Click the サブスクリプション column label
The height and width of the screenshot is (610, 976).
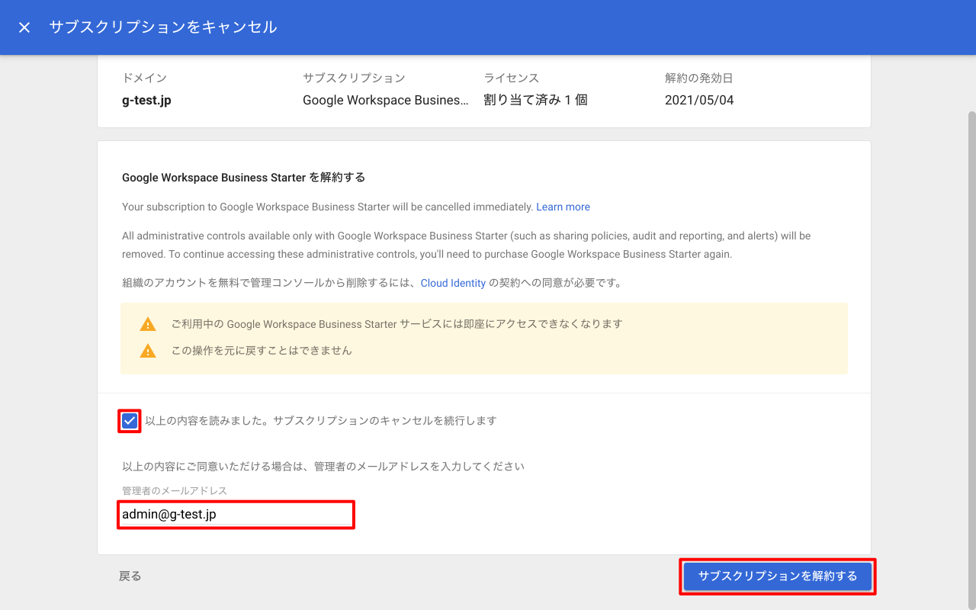point(354,78)
